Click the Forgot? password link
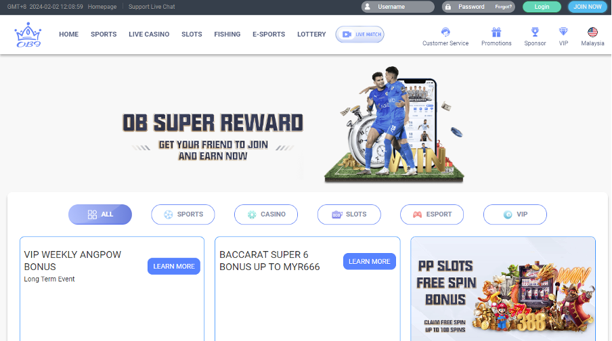 (x=503, y=7)
